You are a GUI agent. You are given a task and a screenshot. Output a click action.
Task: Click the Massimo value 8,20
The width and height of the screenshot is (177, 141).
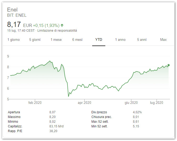tap(52, 117)
